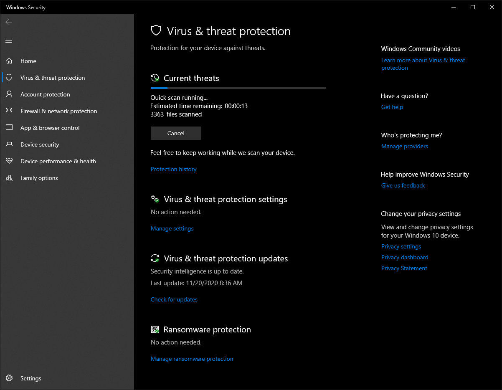Click 'Estimated time remaining: 00:00:13' text
Image resolution: width=502 pixels, height=390 pixels.
[199, 106]
